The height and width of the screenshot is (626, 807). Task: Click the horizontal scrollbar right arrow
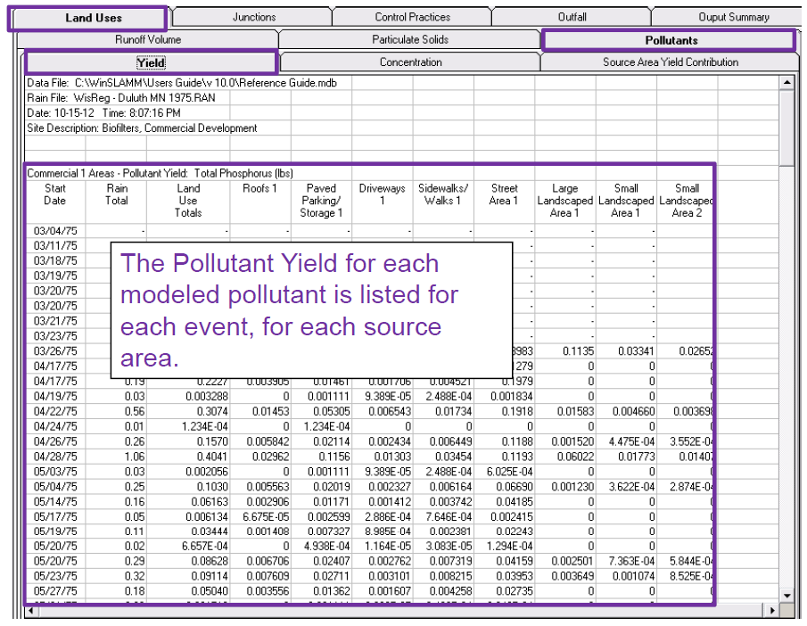[x=772, y=612]
